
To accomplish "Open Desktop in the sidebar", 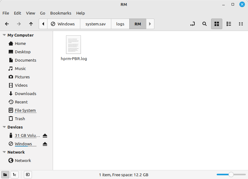I will pyautogui.click(x=23, y=52).
